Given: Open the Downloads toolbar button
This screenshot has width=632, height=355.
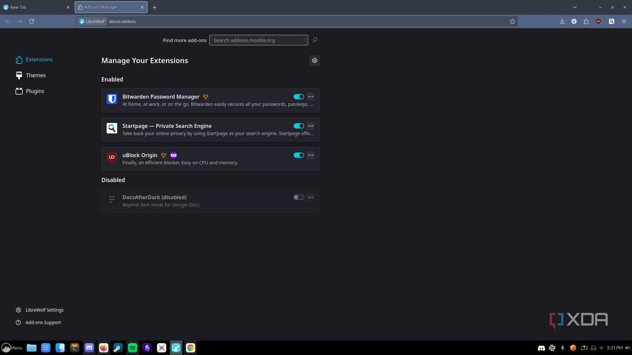Looking at the screenshot, I should pyautogui.click(x=562, y=21).
